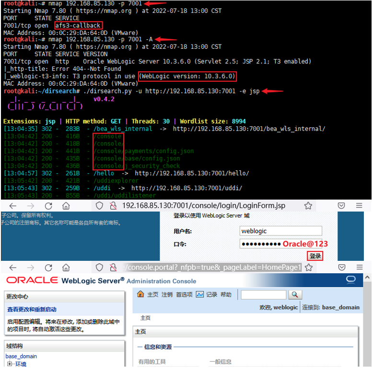Click the back arrow in the login page browser

[x=13, y=206]
